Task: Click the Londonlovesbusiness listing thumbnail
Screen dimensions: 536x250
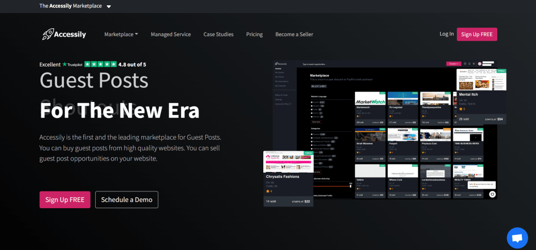Action: [435, 171]
